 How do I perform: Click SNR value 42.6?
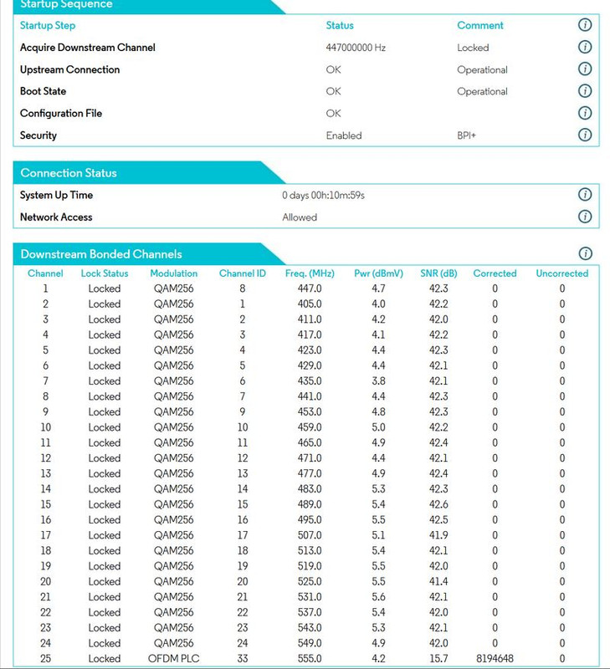(x=438, y=505)
